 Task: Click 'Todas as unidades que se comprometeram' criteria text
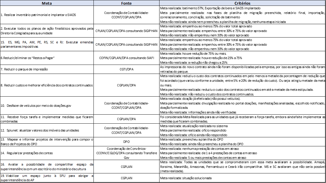pos(242,167)
